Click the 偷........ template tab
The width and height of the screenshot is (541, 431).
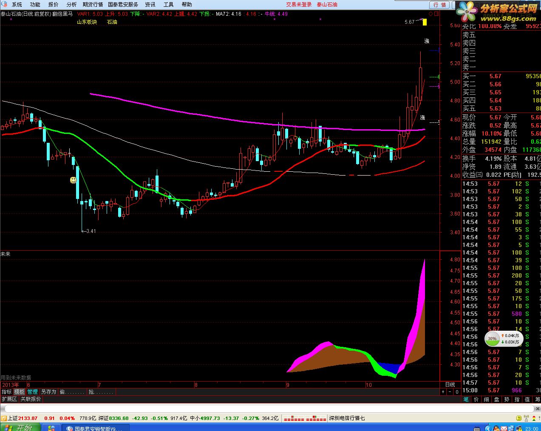pos(72,392)
